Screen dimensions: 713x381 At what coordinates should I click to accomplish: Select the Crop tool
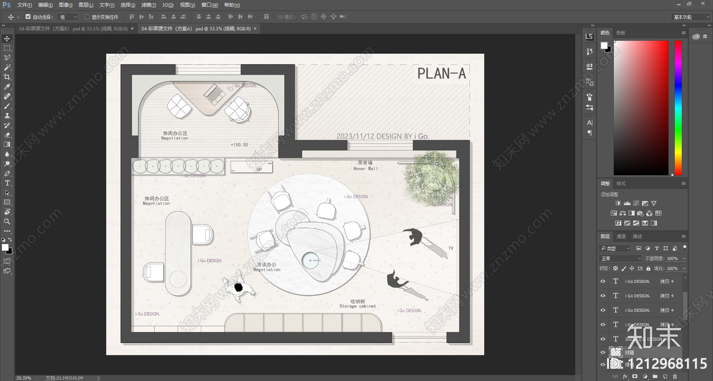click(x=7, y=77)
